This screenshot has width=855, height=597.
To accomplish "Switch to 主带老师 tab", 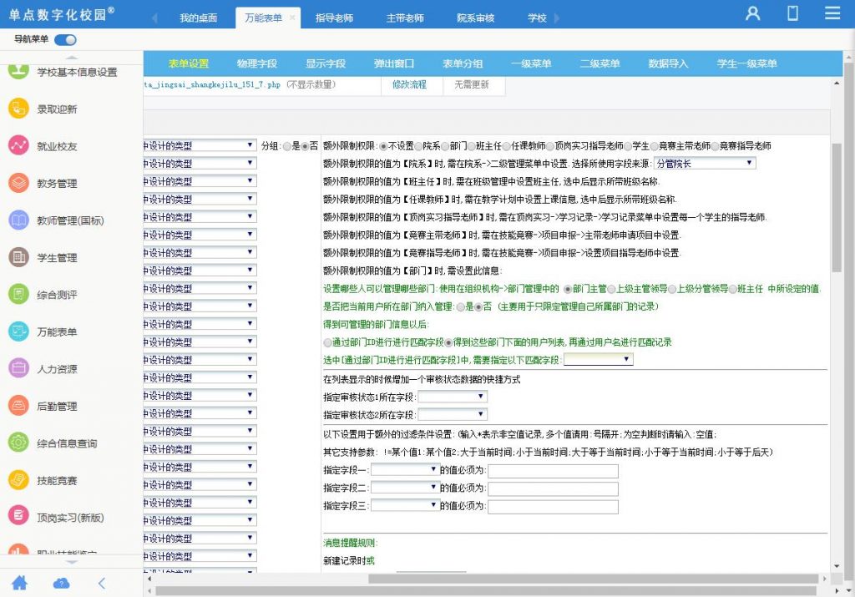I will click(405, 18).
